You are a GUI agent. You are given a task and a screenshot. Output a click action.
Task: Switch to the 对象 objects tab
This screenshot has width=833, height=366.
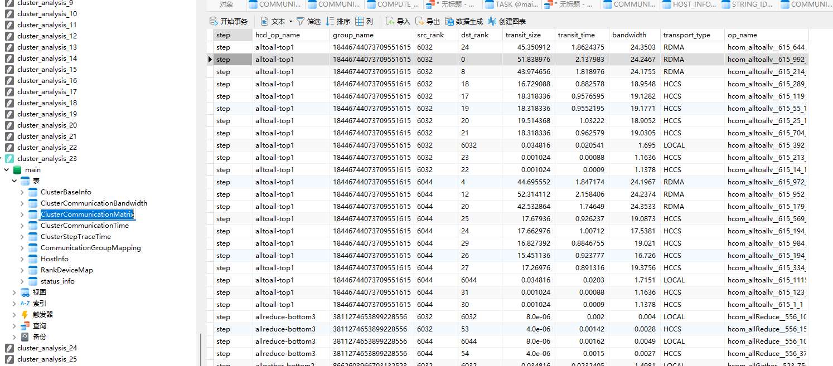coord(226,4)
